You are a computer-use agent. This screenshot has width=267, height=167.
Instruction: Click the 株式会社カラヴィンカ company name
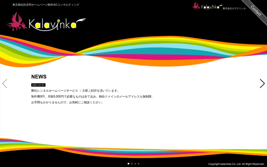click(234, 9)
